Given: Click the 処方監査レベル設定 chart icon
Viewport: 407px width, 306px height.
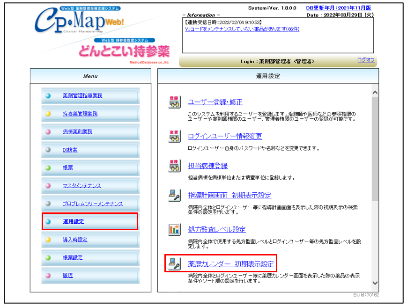Looking at the screenshot, I should coord(174,229).
